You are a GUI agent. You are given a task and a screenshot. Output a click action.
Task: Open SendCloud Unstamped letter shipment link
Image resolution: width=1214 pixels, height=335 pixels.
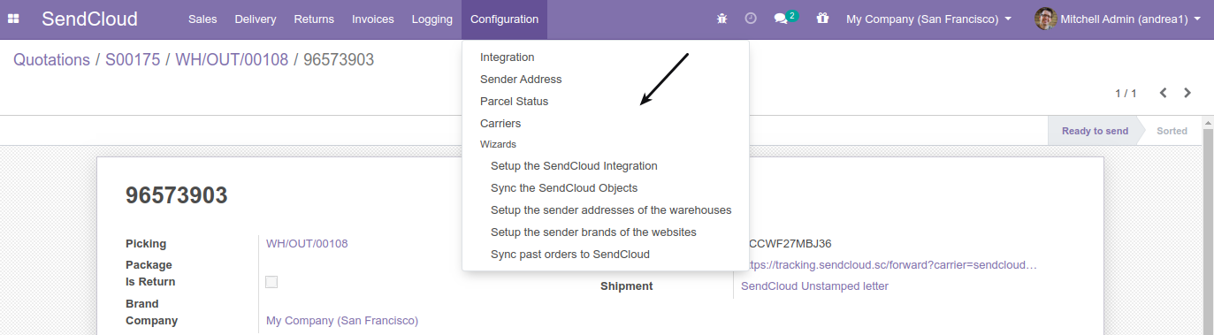click(x=814, y=286)
